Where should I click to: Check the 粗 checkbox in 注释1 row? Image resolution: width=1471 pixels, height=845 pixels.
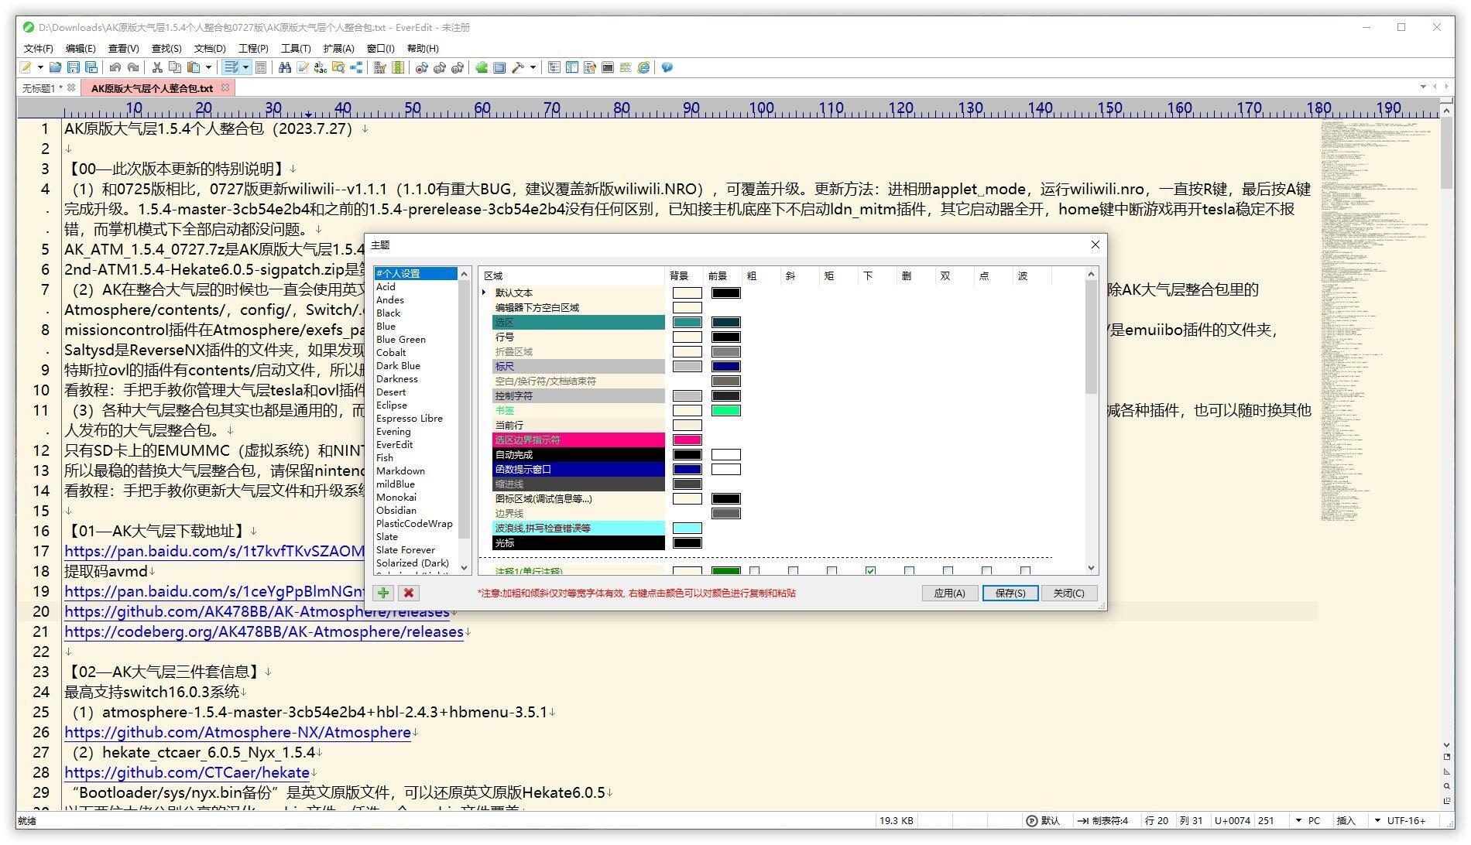pyautogui.click(x=754, y=571)
